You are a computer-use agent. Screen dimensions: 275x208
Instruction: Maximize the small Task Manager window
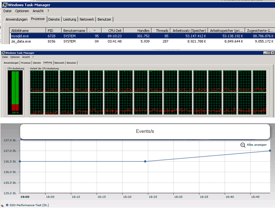point(268,53)
